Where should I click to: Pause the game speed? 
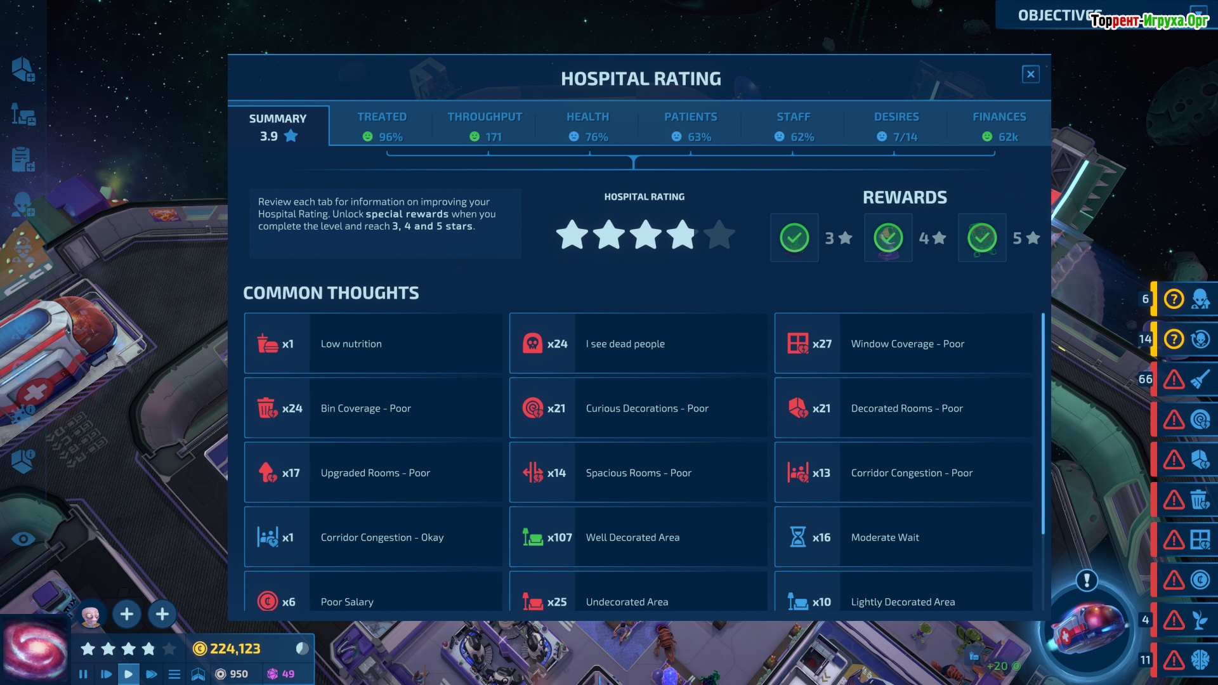pos(83,674)
